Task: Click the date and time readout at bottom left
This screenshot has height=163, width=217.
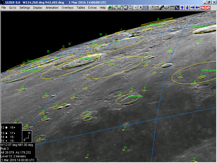Action: 18,160
